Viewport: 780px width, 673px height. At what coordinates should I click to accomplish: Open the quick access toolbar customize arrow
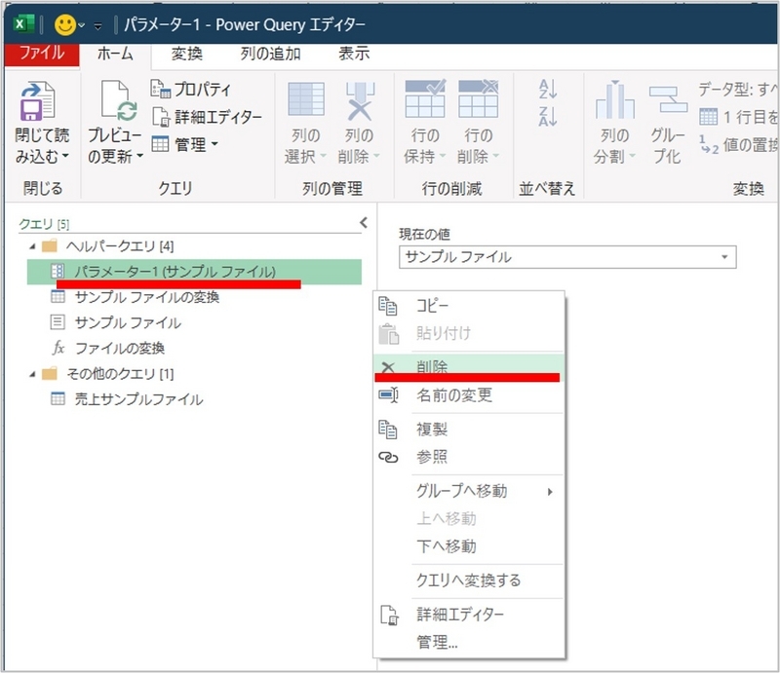pos(98,26)
